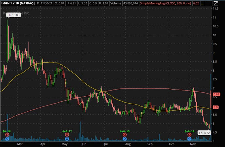Click the red earnings icon labeled $-0.15
Image resolution: width=225 pixels, height=147 pixels.
pos(125,134)
